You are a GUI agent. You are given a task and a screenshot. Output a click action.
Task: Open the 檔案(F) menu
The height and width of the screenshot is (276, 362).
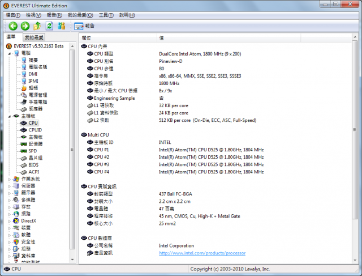pyautogui.click(x=13, y=15)
